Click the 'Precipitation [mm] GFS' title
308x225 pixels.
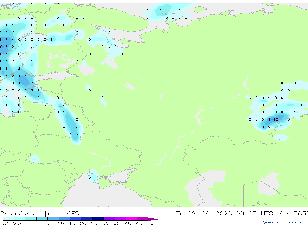click(39, 213)
